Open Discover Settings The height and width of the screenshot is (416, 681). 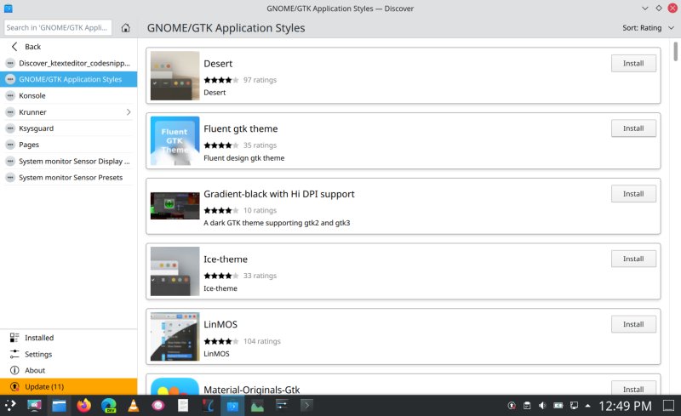(69, 354)
